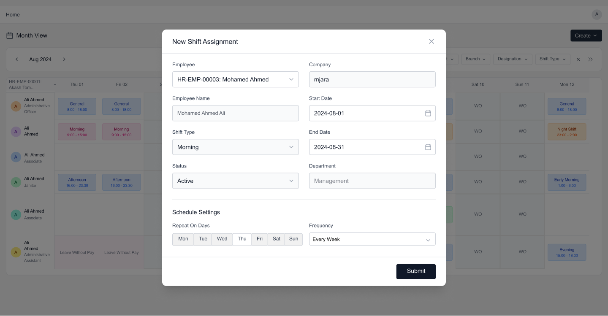Viewport: 608px width, 316px height.
Task: Click Ali Ahmed Administrative Officer avatar
Action: click(16, 106)
